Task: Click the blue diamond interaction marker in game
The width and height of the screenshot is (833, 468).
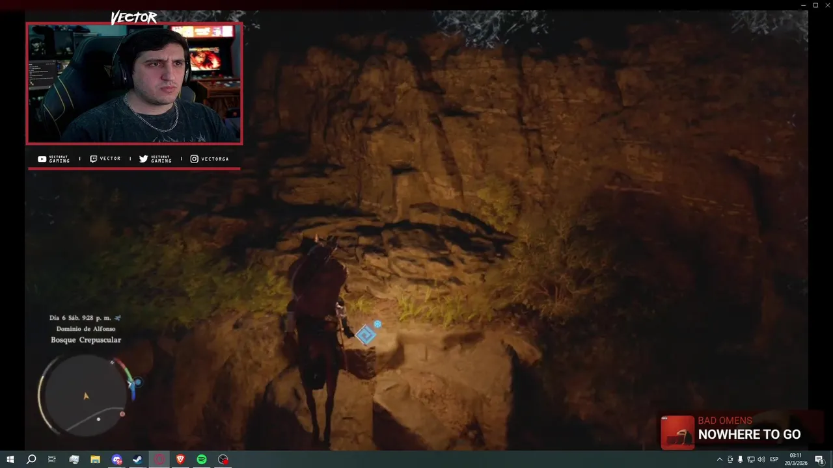Action: pyautogui.click(x=366, y=335)
